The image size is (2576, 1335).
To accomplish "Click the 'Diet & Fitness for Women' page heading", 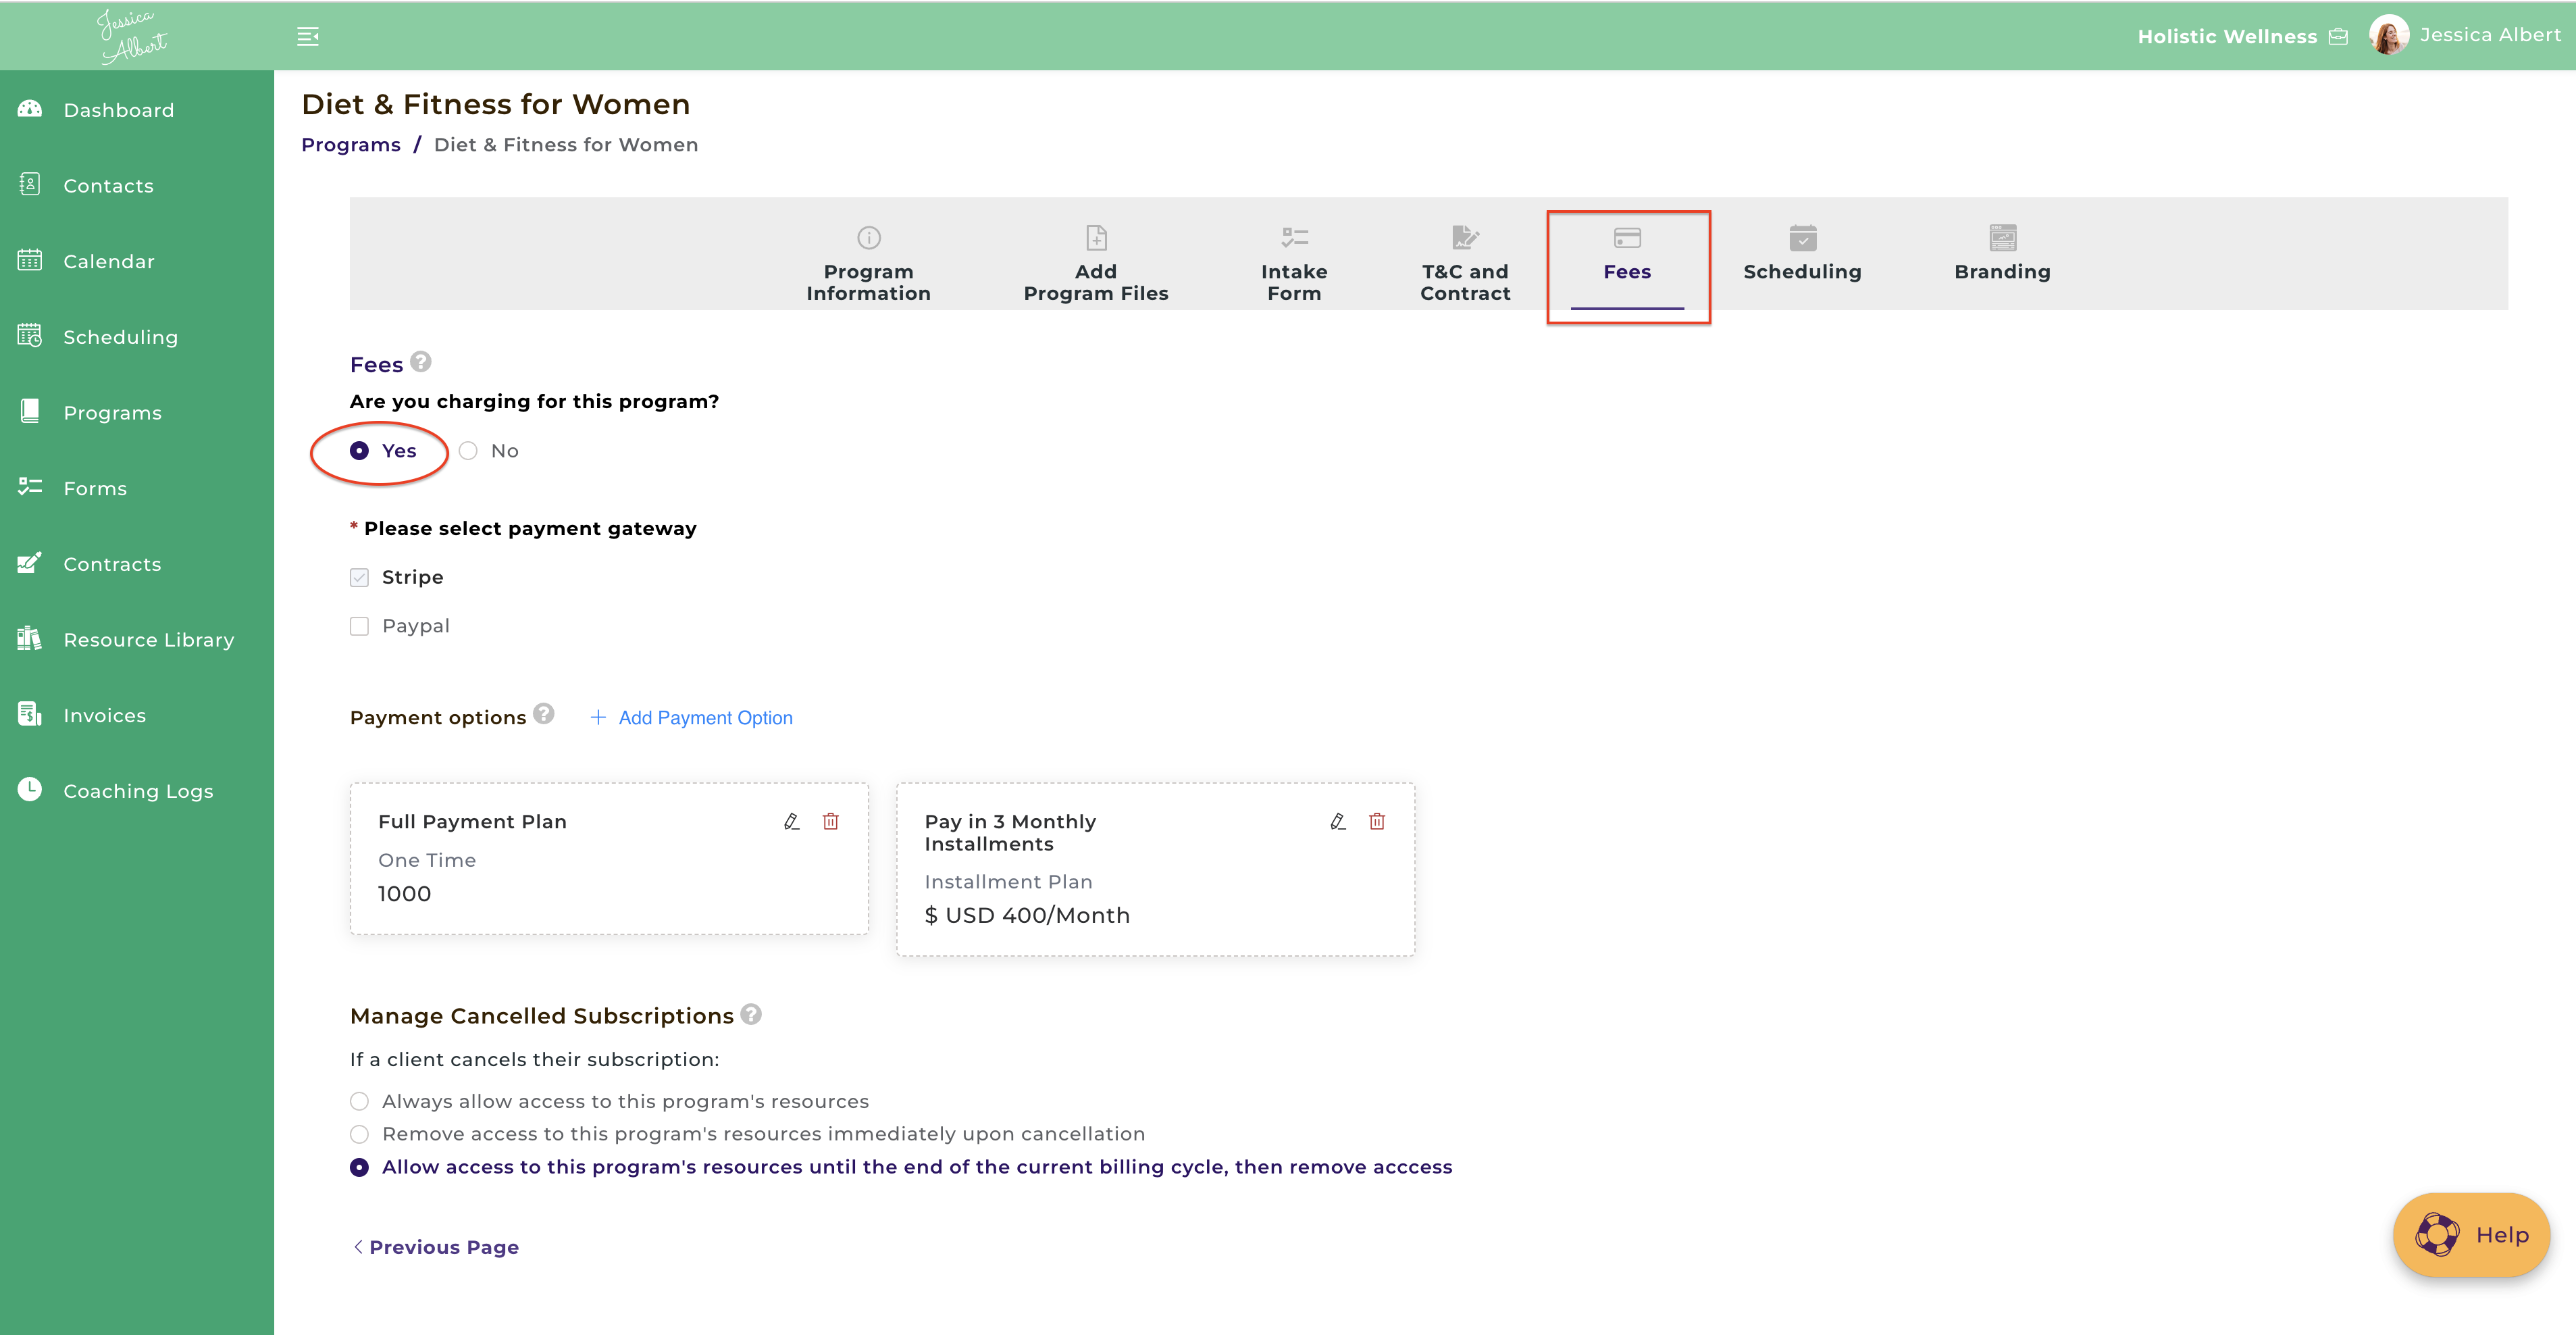I will tap(496, 104).
